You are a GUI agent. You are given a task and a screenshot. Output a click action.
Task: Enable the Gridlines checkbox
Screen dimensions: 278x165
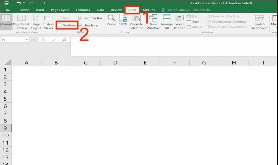click(x=60, y=25)
